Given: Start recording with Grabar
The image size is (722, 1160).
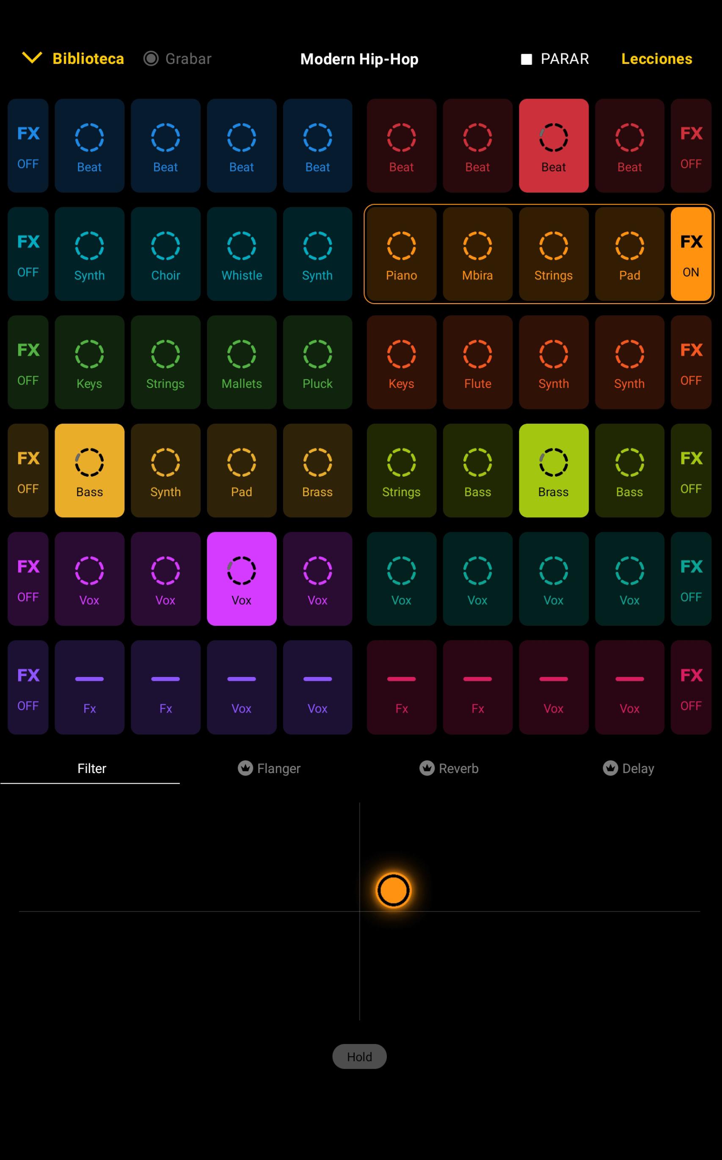Looking at the screenshot, I should [177, 58].
